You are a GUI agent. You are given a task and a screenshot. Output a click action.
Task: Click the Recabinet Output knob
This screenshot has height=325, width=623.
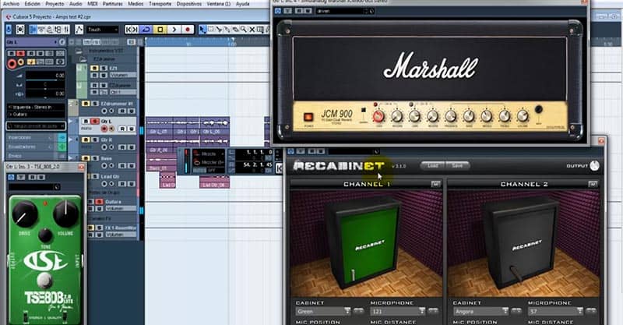(x=594, y=166)
